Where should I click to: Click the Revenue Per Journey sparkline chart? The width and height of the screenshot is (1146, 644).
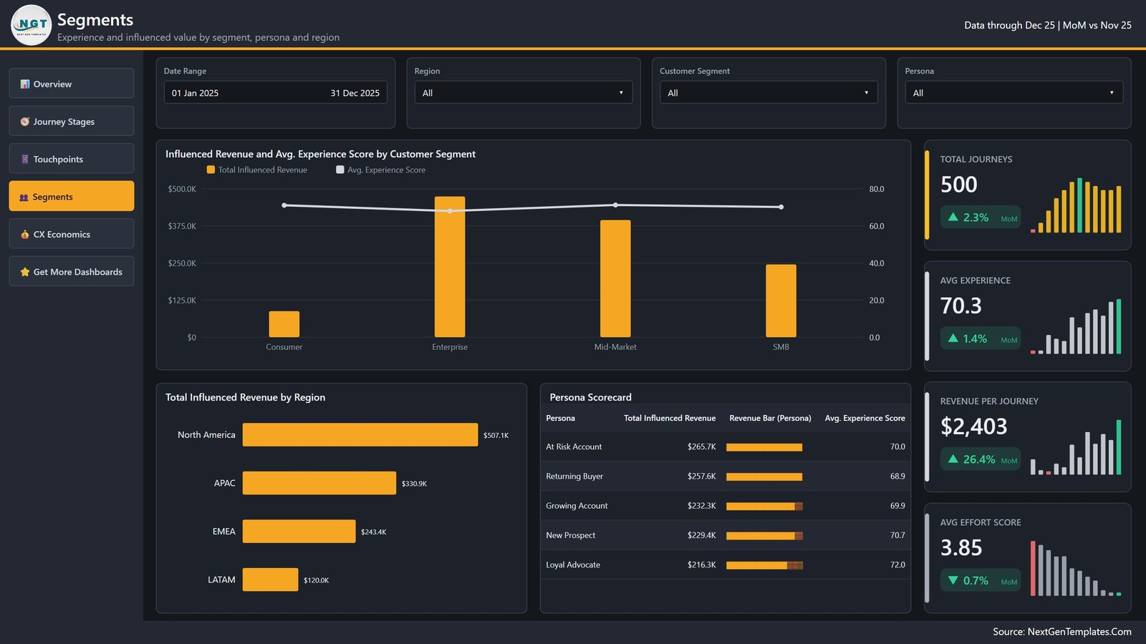(1076, 447)
